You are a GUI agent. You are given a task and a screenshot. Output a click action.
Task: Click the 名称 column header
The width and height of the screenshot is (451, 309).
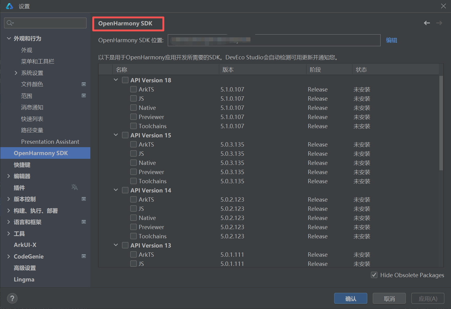click(166, 69)
